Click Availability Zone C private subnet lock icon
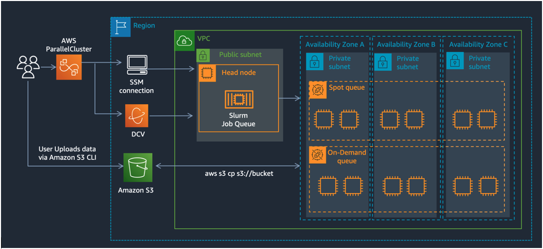 point(454,61)
